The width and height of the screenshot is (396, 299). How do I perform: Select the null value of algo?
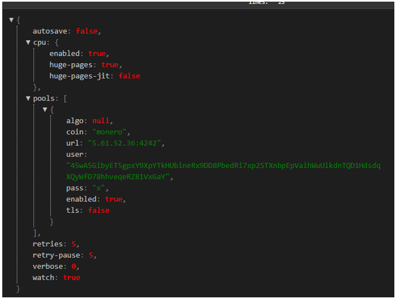click(101, 121)
